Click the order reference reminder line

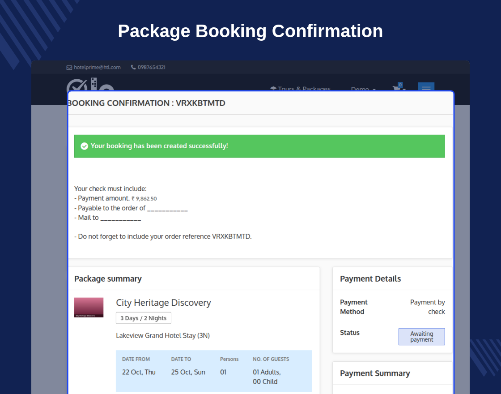[x=163, y=237]
